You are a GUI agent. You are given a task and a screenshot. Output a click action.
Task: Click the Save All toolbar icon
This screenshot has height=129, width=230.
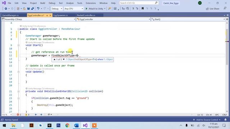pos(32,9)
